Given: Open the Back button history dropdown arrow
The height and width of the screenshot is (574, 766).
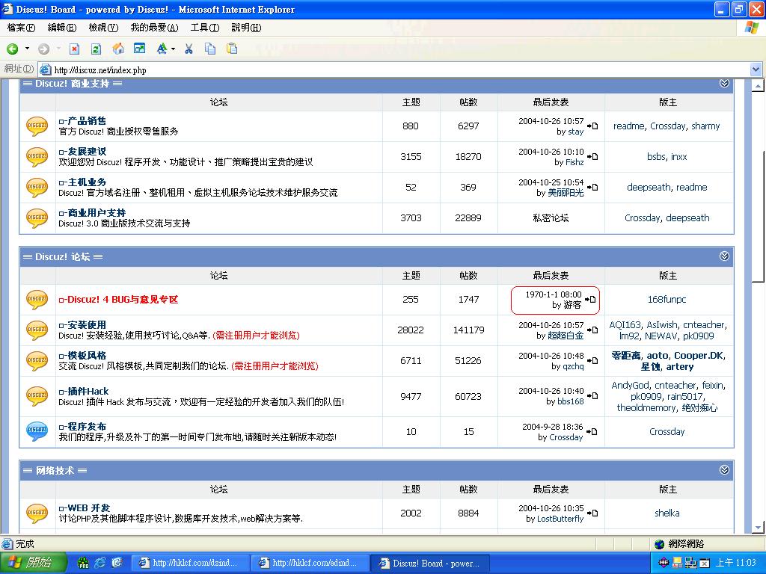Looking at the screenshot, I should (x=27, y=49).
